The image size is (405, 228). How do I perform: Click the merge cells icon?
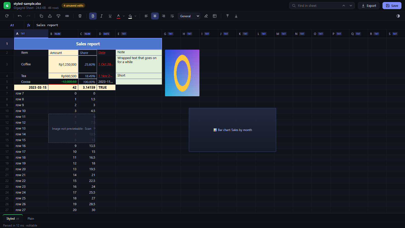(x=67, y=16)
